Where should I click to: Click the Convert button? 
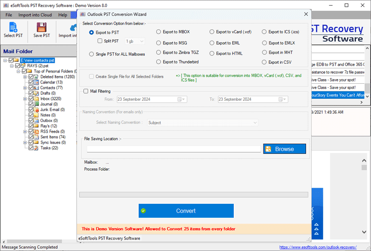(186, 211)
